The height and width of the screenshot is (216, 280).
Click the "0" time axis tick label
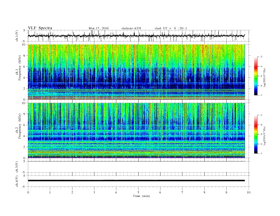tap(28, 192)
